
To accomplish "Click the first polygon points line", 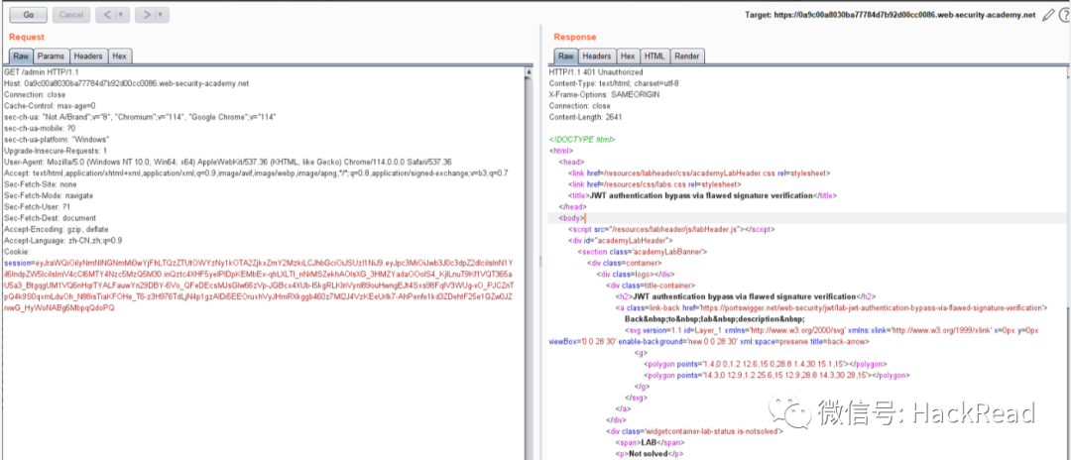I will click(765, 364).
